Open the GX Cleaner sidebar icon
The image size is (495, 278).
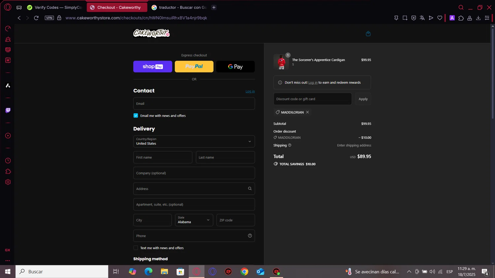tap(8, 39)
